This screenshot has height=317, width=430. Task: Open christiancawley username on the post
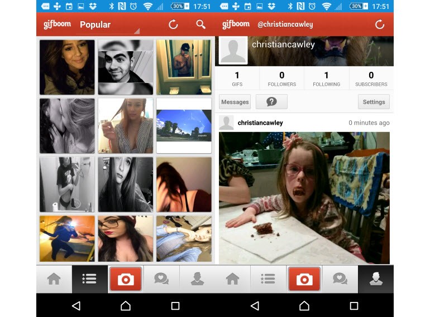[x=260, y=123]
